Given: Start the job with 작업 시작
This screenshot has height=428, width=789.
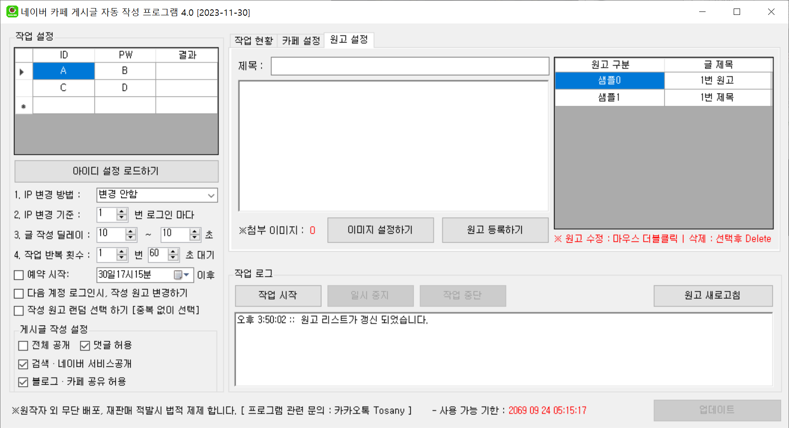Looking at the screenshot, I should click(278, 295).
